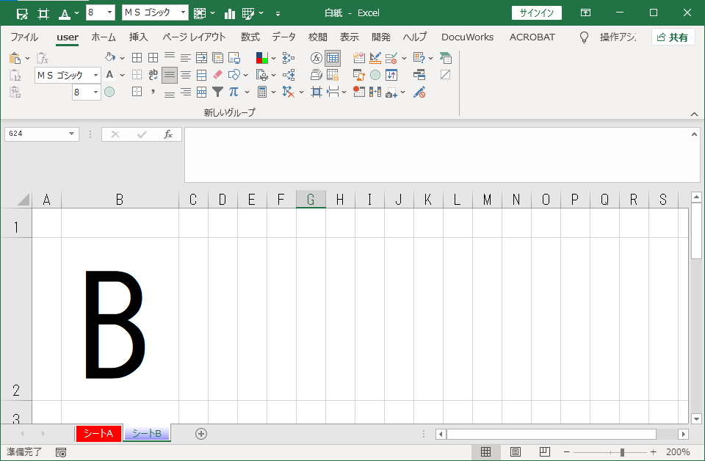705x461 pixels.
Task: Click the circled fx insert function icon
Action: point(317,57)
